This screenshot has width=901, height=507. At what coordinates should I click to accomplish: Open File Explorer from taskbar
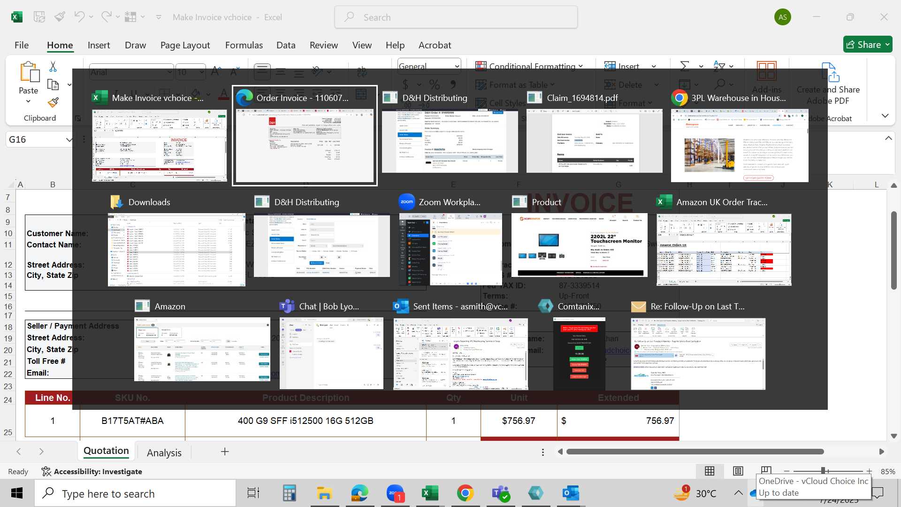324,493
